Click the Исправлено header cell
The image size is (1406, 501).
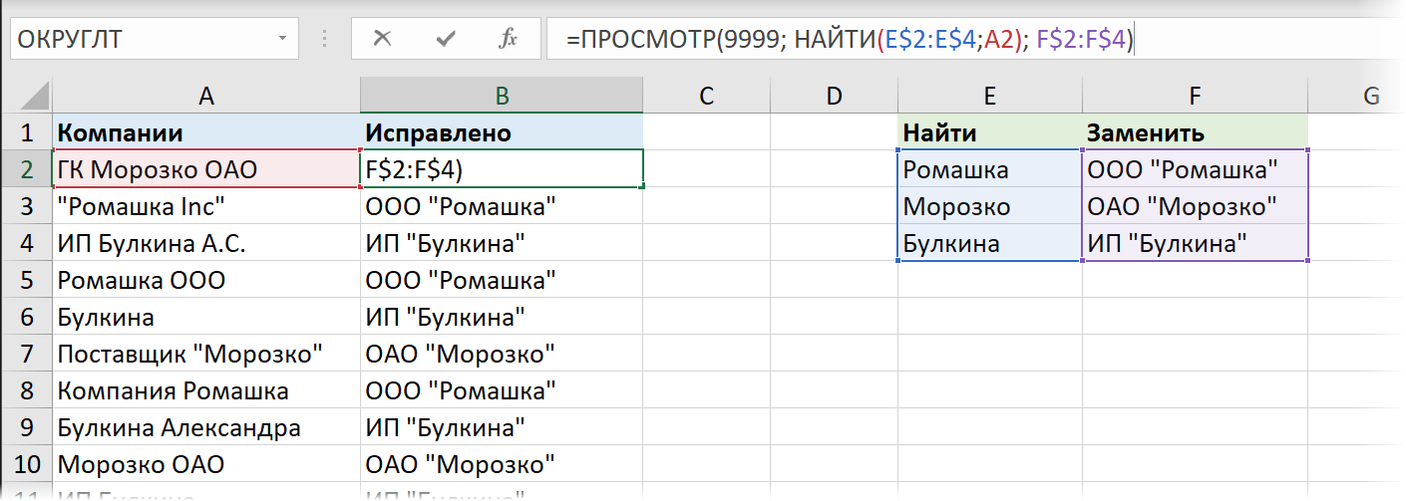[503, 132]
